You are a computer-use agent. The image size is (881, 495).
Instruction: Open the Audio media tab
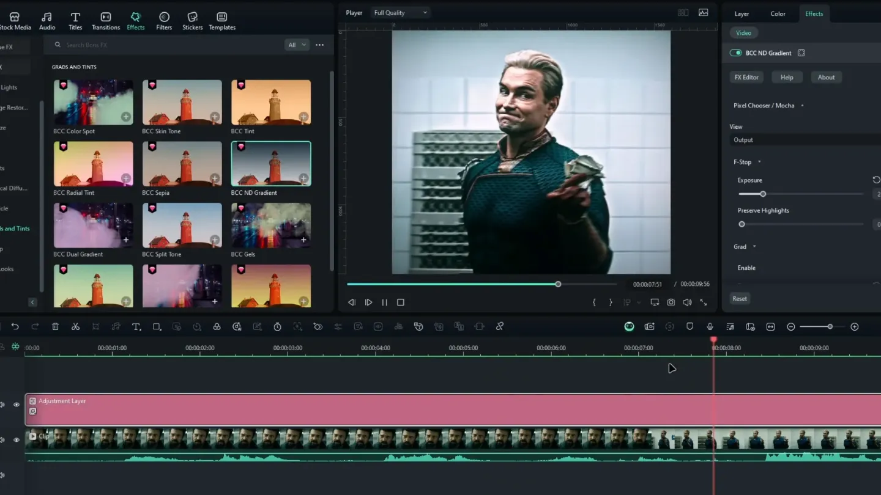pos(46,21)
